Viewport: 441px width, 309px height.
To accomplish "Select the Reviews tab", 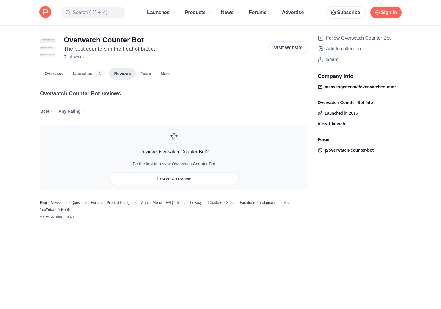I will coord(122,74).
